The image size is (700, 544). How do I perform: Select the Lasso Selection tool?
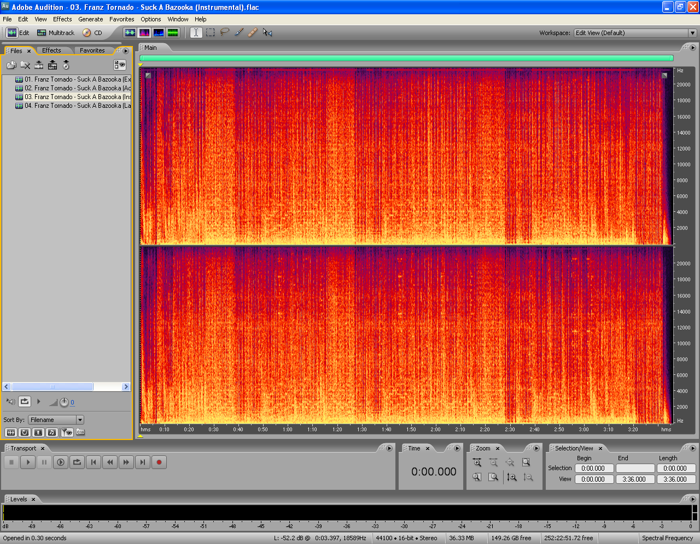(x=225, y=32)
